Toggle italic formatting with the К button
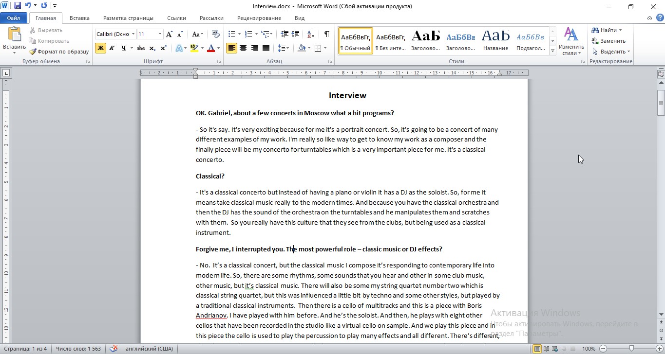The image size is (665, 354). point(112,48)
